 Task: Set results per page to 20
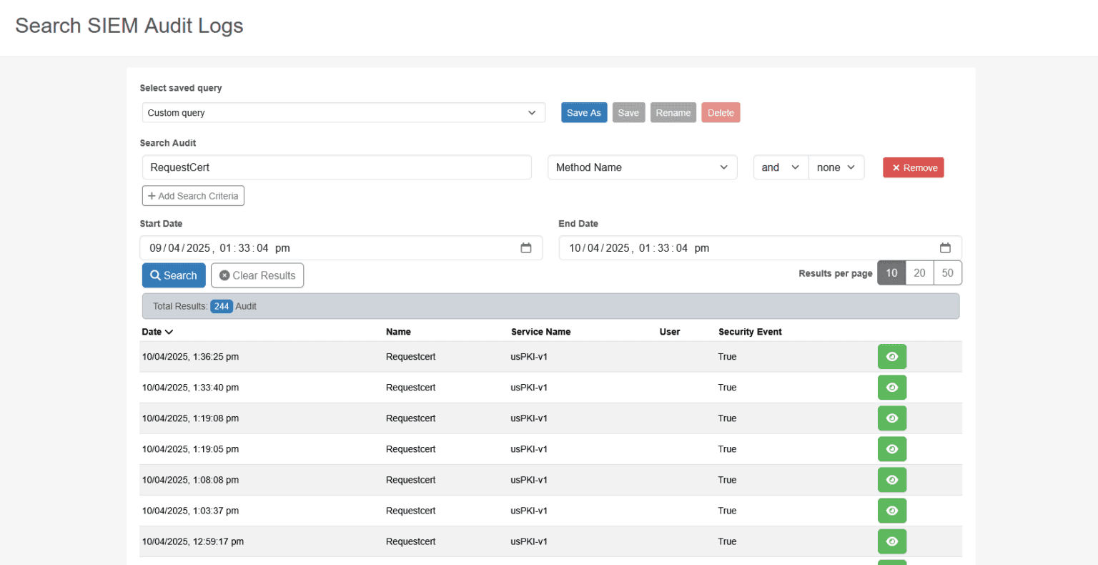(919, 273)
